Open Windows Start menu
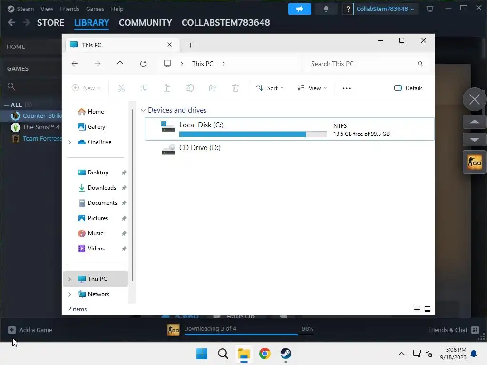The height and width of the screenshot is (365, 487). [x=202, y=354]
